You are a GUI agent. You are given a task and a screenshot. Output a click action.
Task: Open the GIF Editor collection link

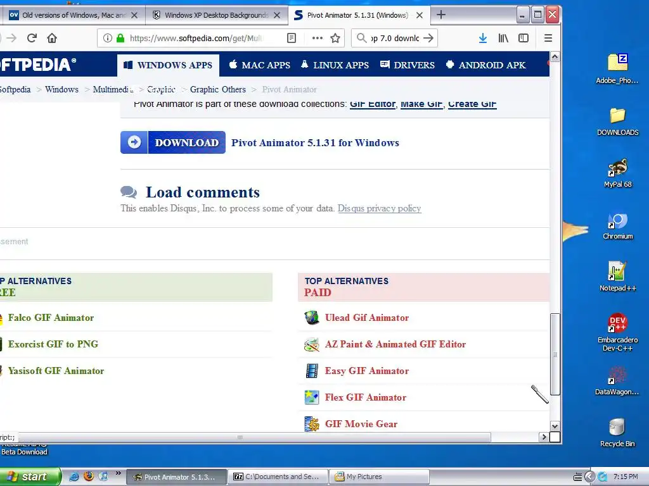point(373,104)
